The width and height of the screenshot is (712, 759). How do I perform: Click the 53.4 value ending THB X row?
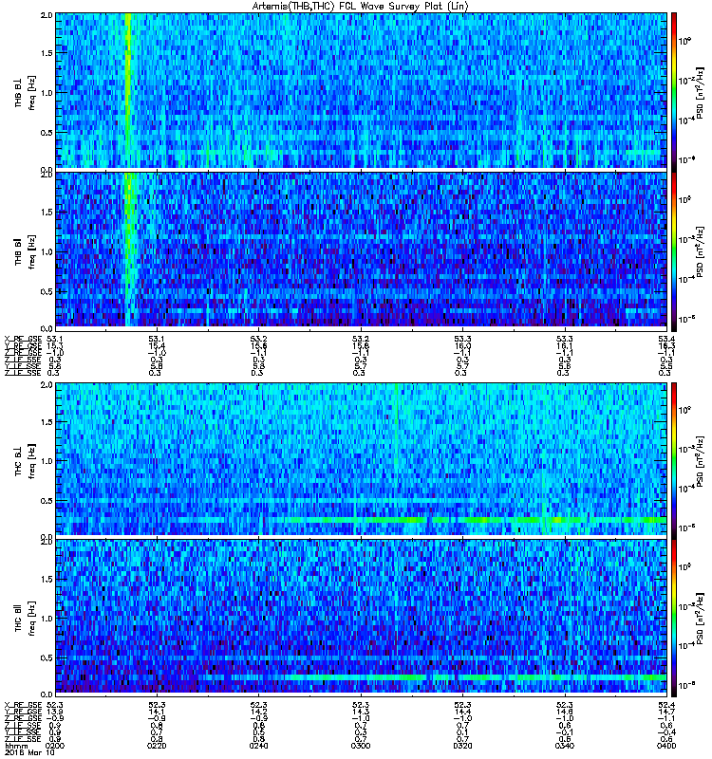pyautogui.click(x=666, y=339)
